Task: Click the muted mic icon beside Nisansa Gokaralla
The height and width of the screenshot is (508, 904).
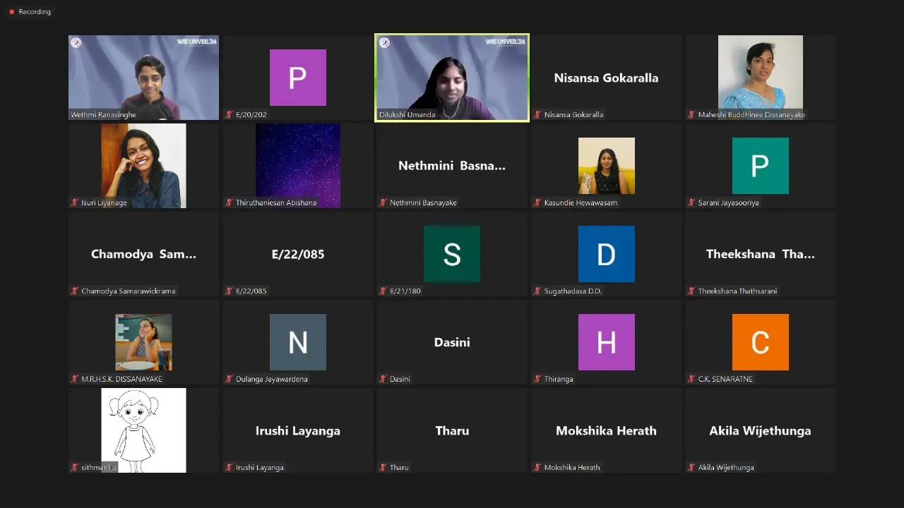Action: point(537,114)
